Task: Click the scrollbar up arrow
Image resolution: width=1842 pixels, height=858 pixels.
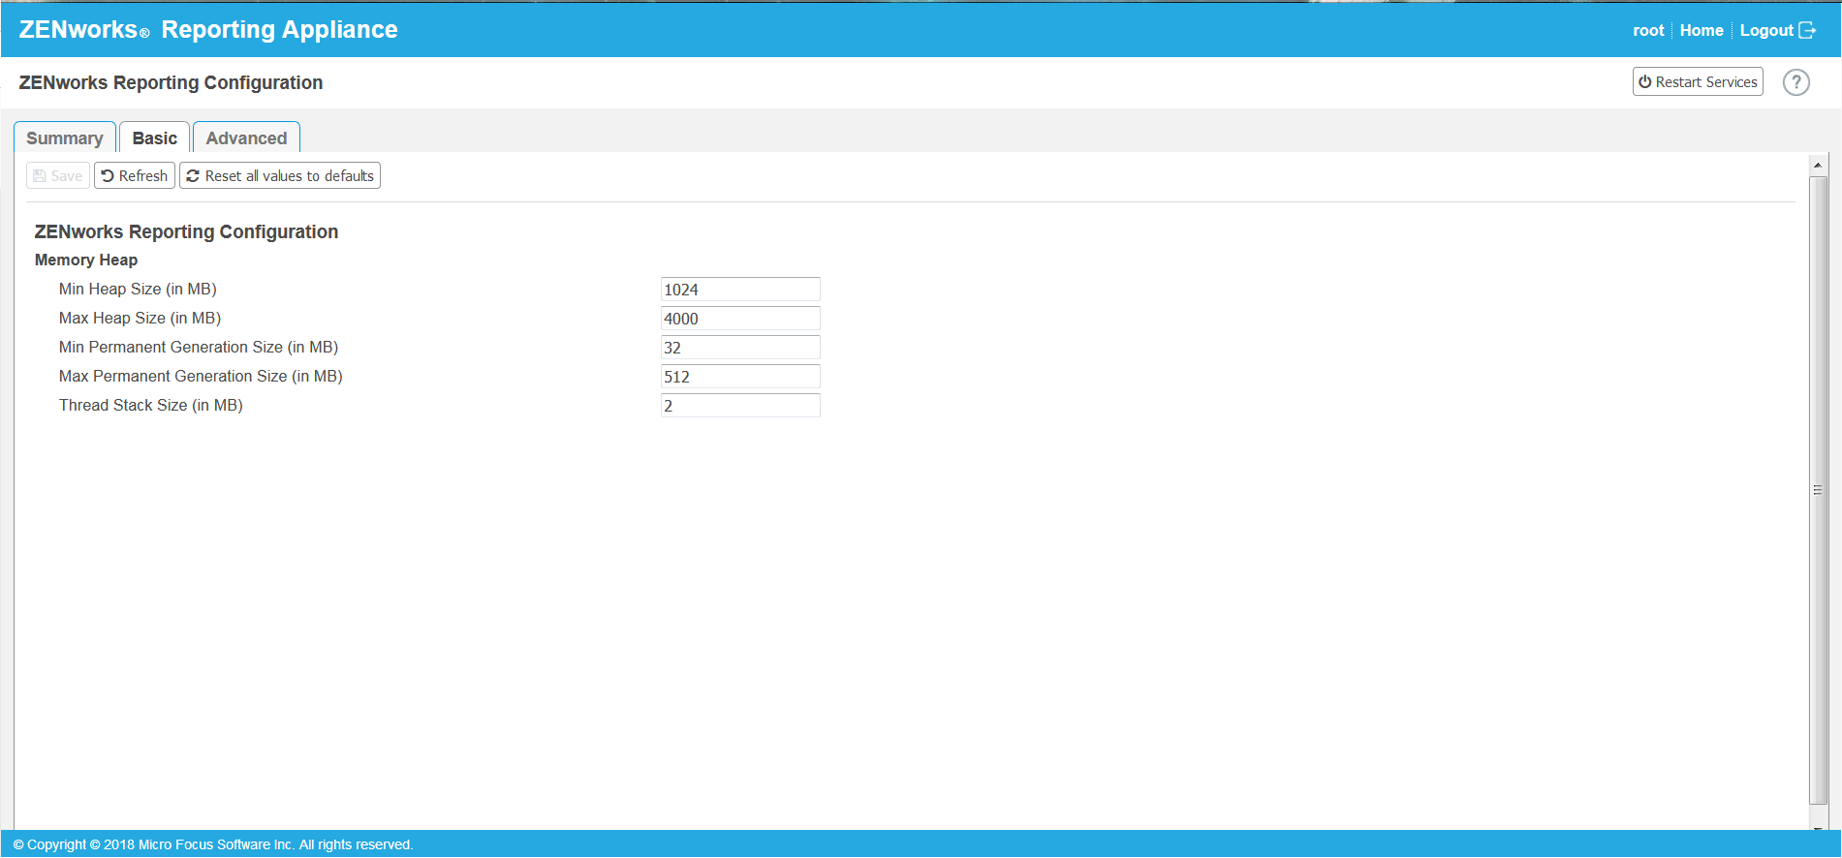Action: 1818,166
